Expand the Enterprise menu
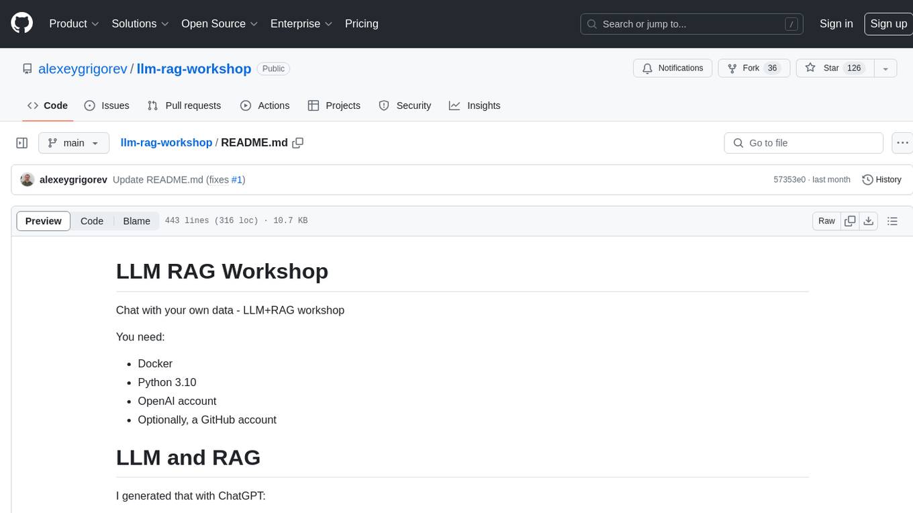This screenshot has width=913, height=513. [301, 24]
